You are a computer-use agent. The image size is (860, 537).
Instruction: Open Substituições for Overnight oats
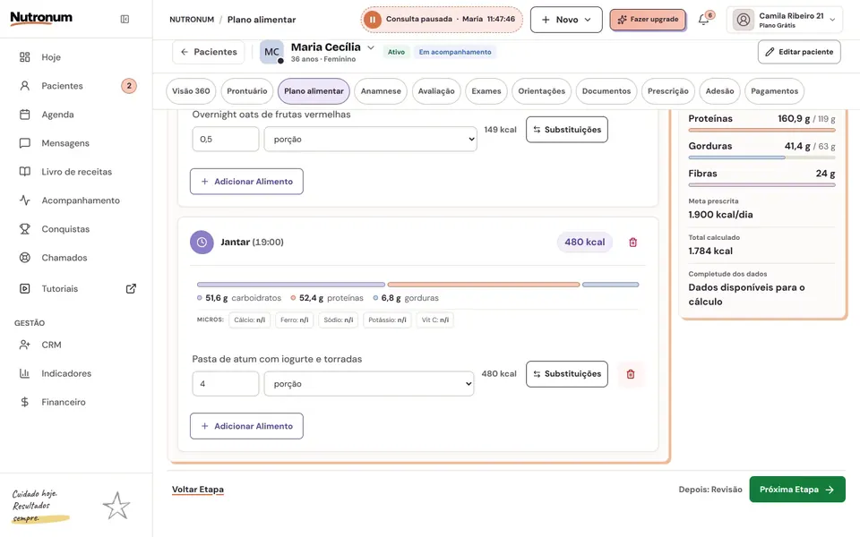[566, 130]
